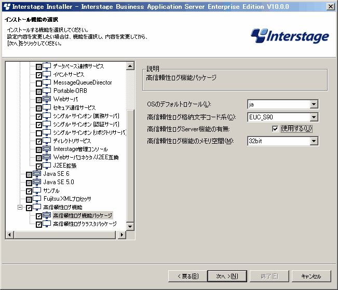Image resolution: width=338 pixels, height=290 pixels.
Task: Check the MessageQueueDirector checkbox
Action: 39,84
